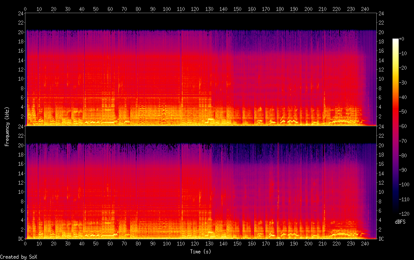Viewport: 414px width, 260px height.
Task: Click the 20 kHz label left of the upper channel
Action: coord(20,32)
